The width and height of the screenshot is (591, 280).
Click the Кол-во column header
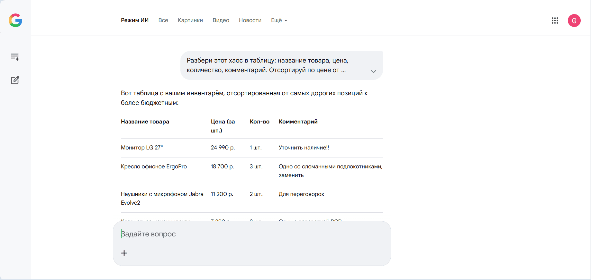pos(259,122)
